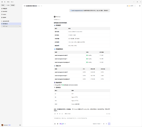Click the back to task list link
This screenshot has width=142, height=127.
(5, 21)
